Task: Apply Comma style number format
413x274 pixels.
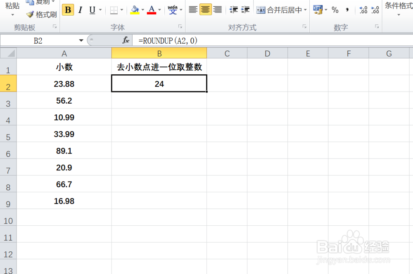Action: click(x=346, y=9)
